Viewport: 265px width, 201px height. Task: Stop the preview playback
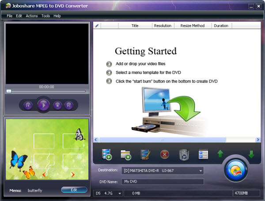pos(57,105)
